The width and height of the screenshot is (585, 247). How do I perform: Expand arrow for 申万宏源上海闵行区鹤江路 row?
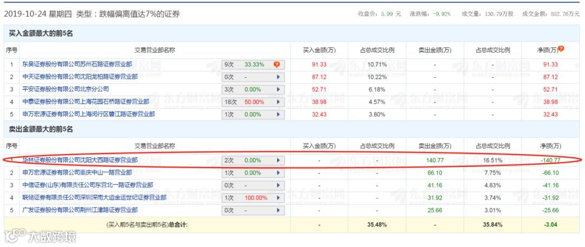click(x=278, y=115)
